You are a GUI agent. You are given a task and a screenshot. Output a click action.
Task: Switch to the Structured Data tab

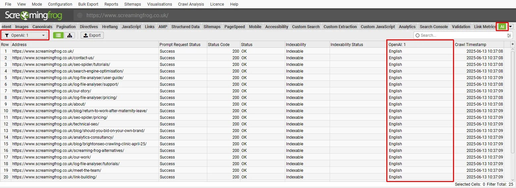185,27
